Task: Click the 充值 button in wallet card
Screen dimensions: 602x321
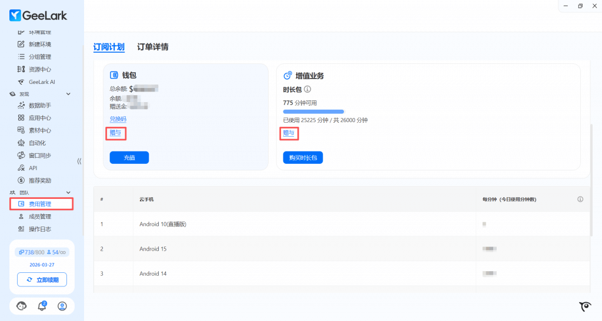Action: pyautogui.click(x=129, y=157)
